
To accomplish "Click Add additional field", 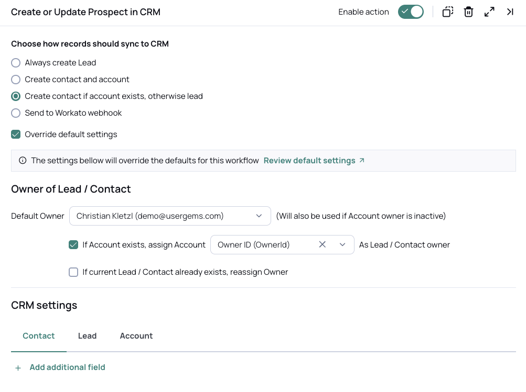I will tap(67, 367).
